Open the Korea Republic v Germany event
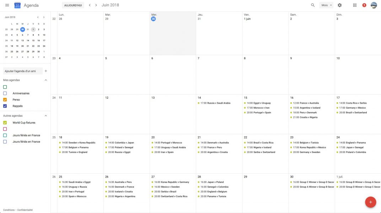This screenshot has height=213, width=381. tap(170, 182)
